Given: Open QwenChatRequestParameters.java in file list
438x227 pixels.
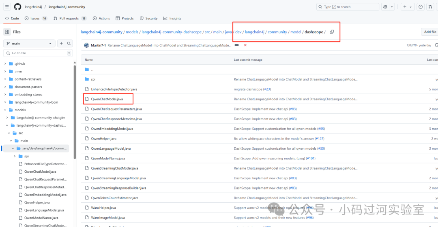Looking at the screenshot, I should point(116,109).
